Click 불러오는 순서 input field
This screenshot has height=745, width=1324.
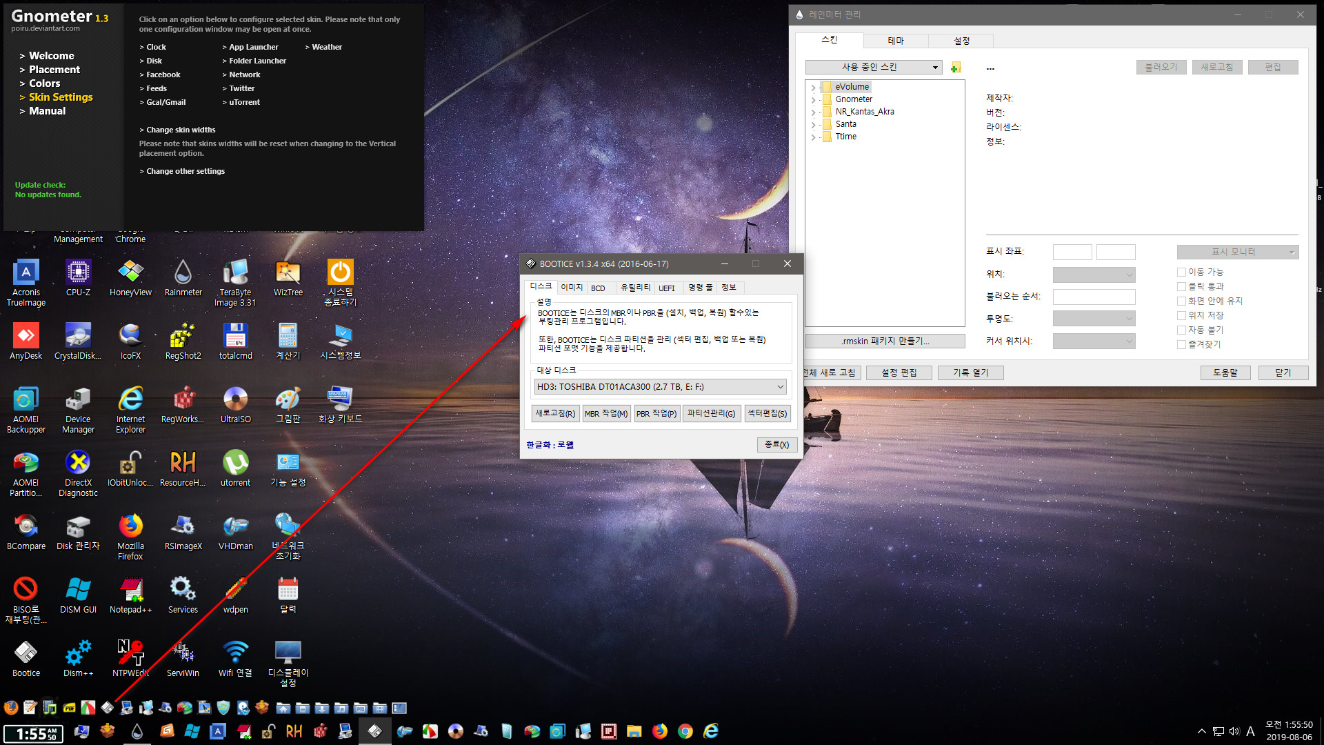[x=1094, y=297]
